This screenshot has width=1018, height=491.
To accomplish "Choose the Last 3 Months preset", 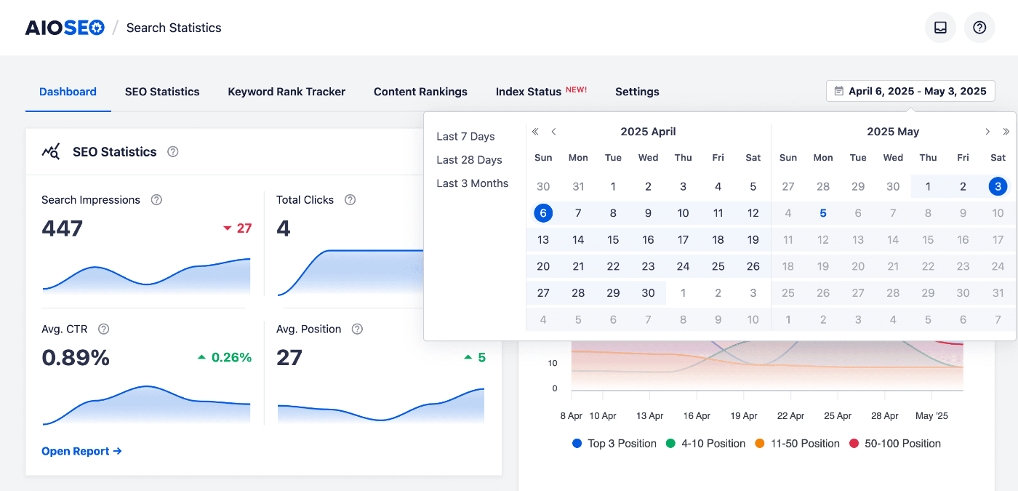I will (x=473, y=183).
